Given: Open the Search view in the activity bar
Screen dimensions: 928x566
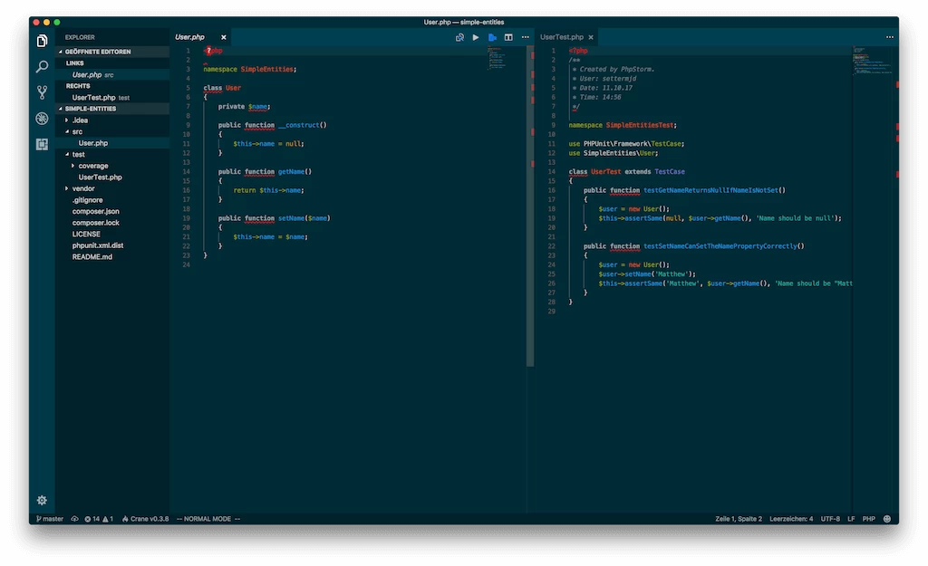Looking at the screenshot, I should [42, 66].
